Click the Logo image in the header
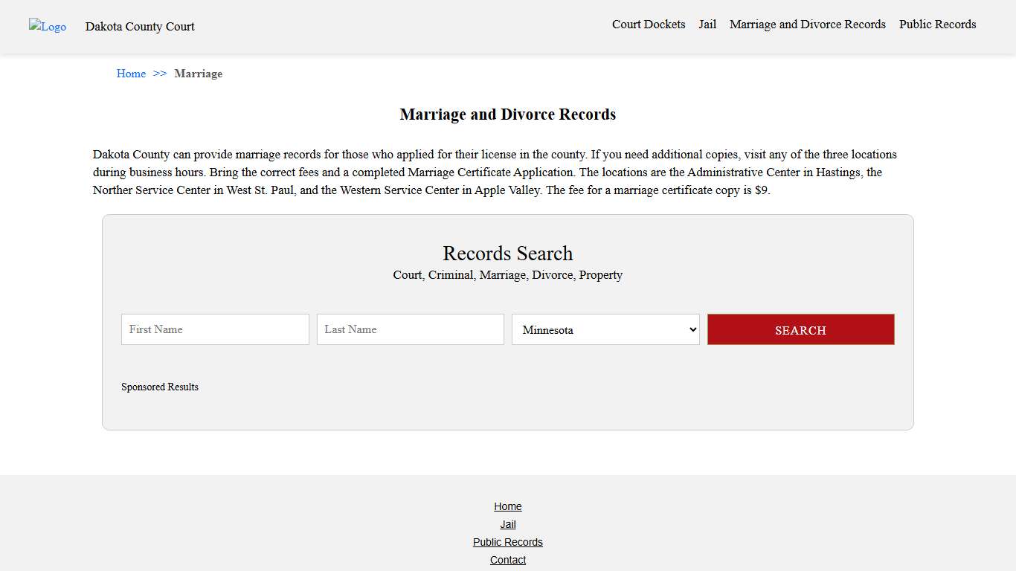The width and height of the screenshot is (1016, 571). pos(47,27)
